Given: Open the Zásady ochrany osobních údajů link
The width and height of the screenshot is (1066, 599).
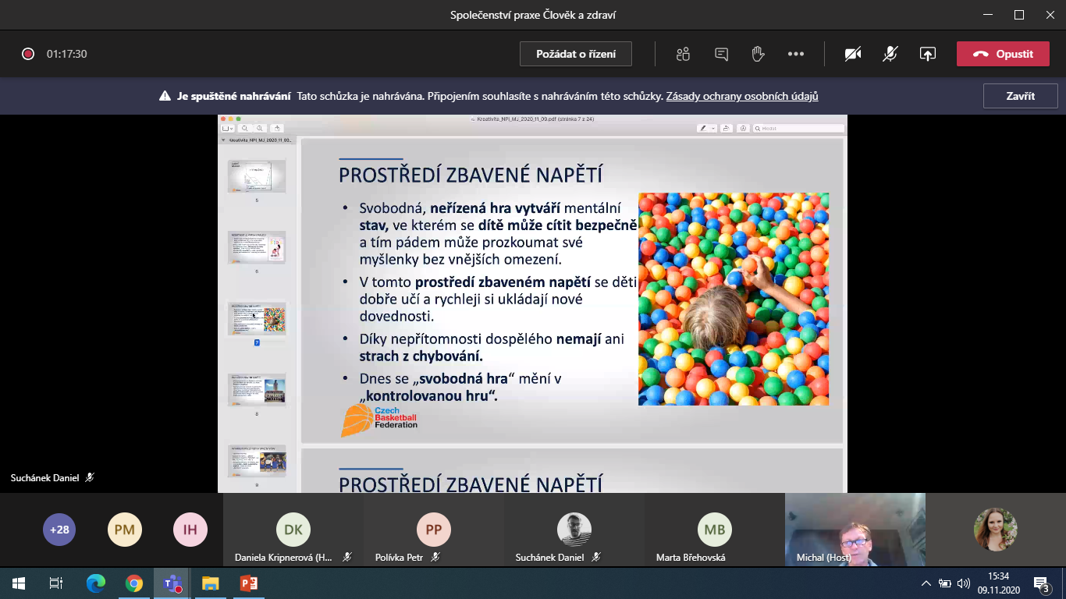Looking at the screenshot, I should (741, 97).
